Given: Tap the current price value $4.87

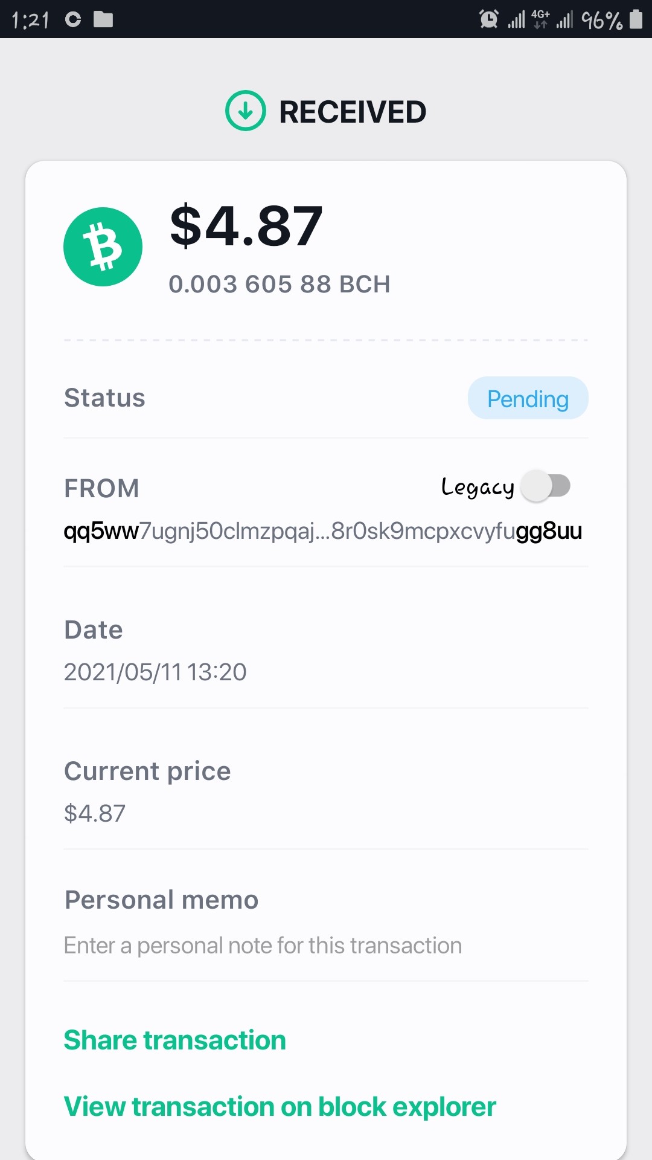Looking at the screenshot, I should 95,813.
